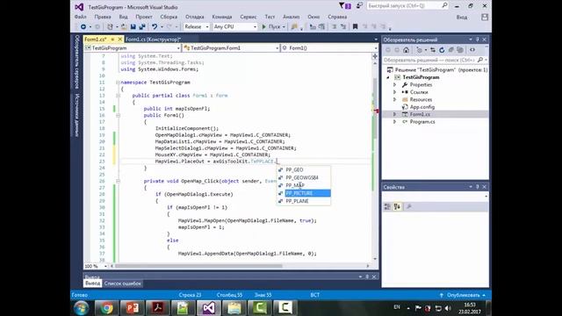Viewport: 562px width, 316px height.
Task: Open the green Camtasia taskbar icon
Action: (x=260, y=308)
